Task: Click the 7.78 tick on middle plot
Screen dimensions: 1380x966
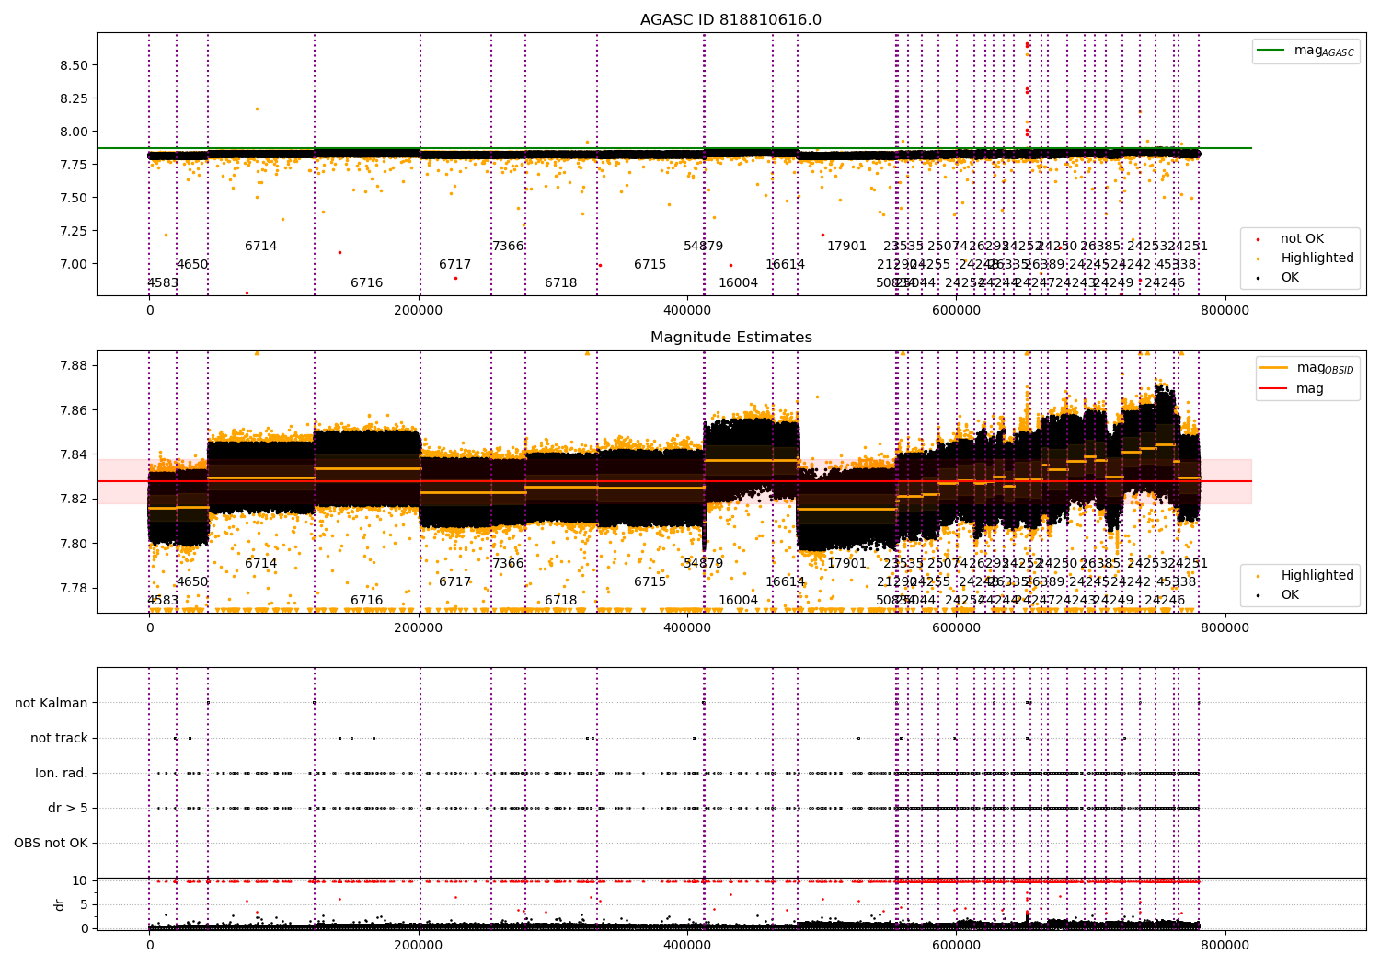Action: point(74,588)
